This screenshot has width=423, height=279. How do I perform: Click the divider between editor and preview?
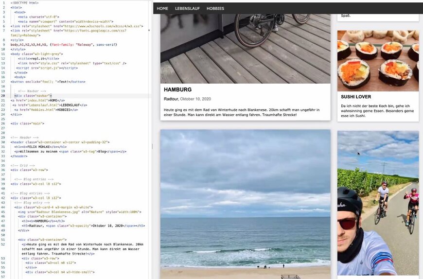tap(152, 146)
